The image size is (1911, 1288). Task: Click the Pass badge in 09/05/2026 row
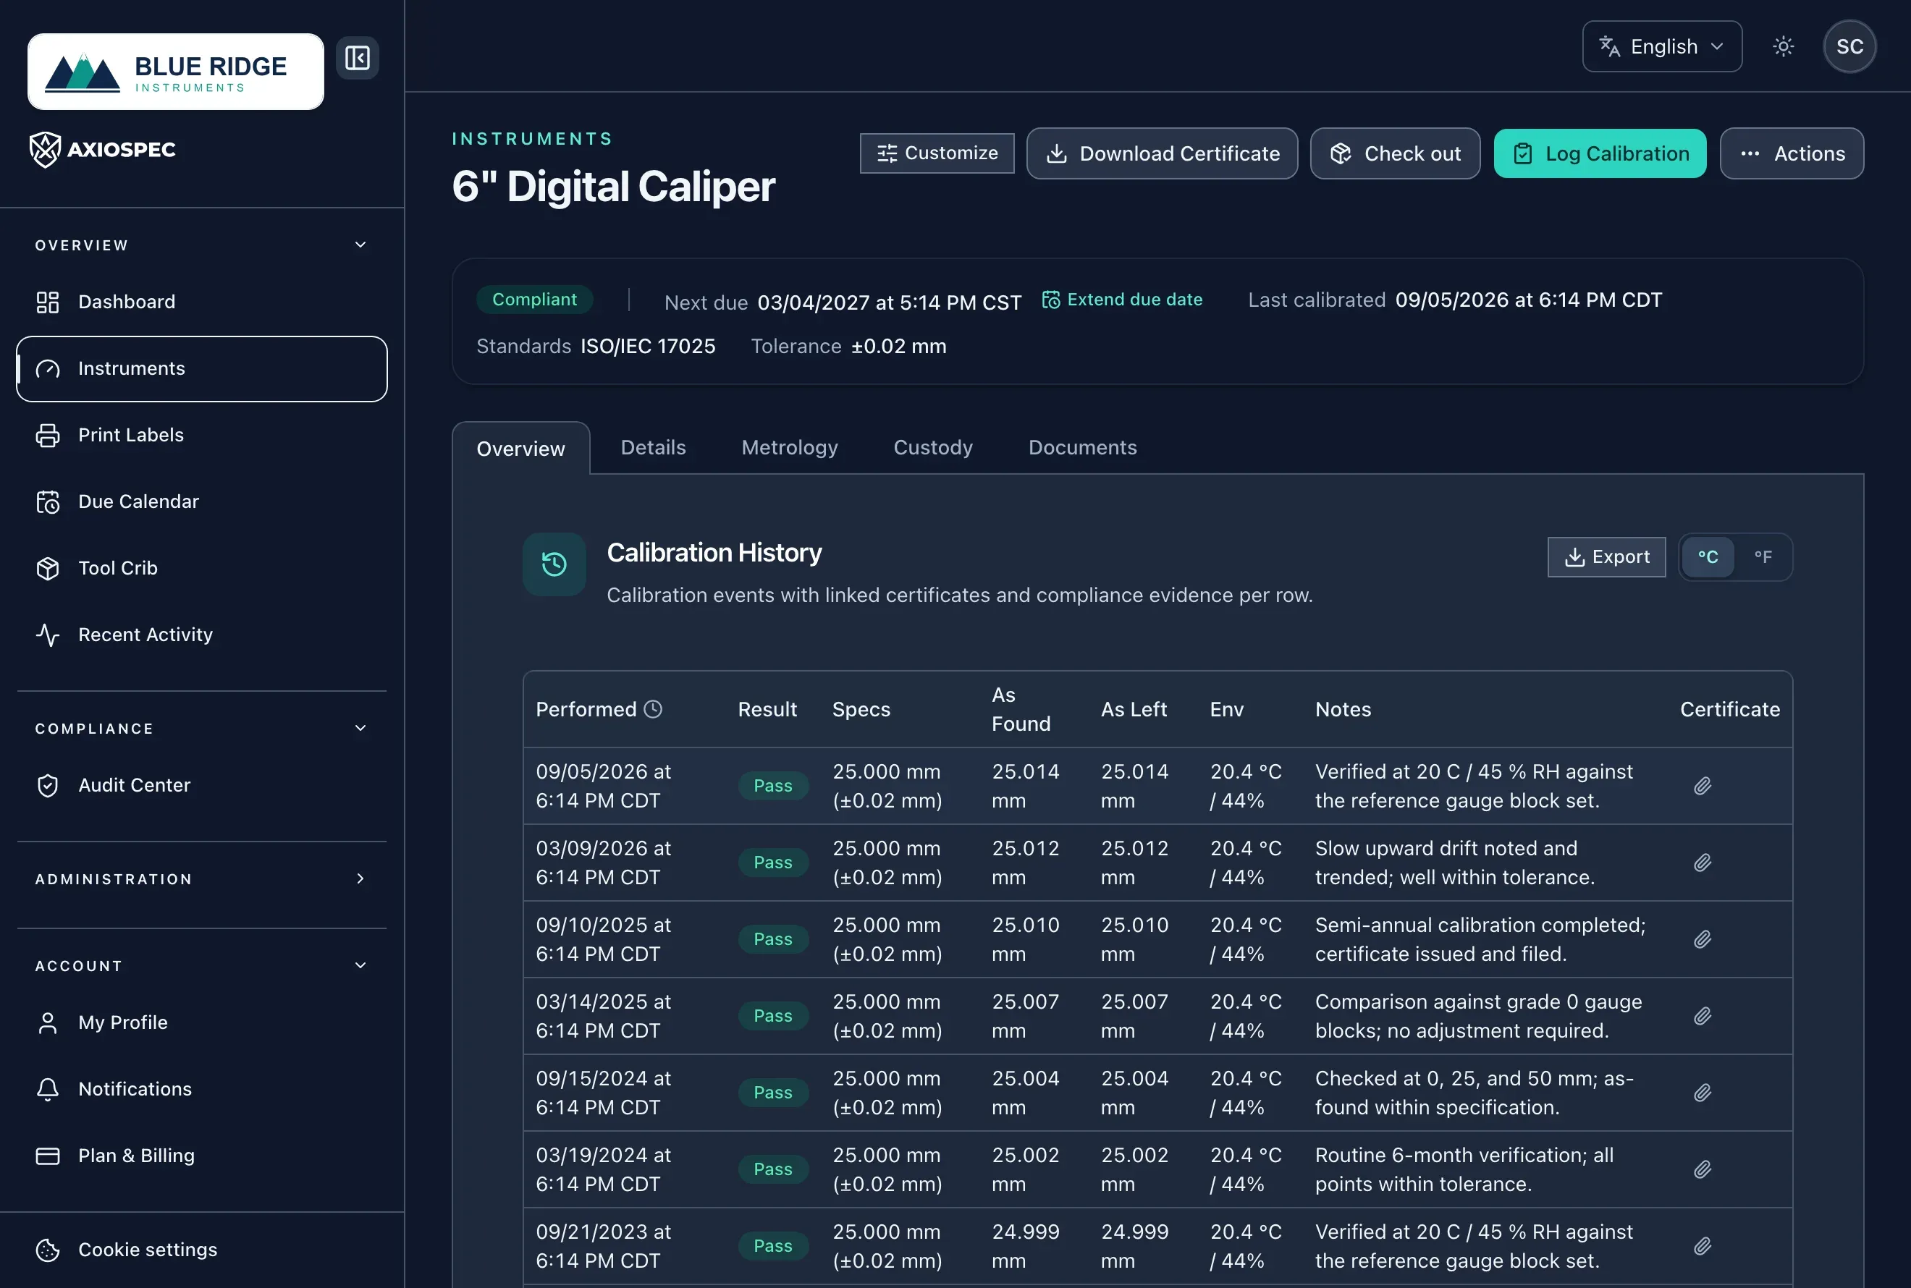click(x=773, y=786)
